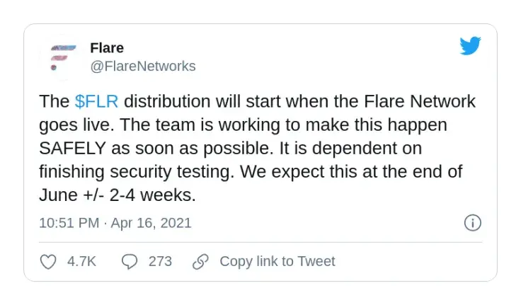Click the reply speech bubble icon
This screenshot has height=305, width=521.
coord(130,262)
